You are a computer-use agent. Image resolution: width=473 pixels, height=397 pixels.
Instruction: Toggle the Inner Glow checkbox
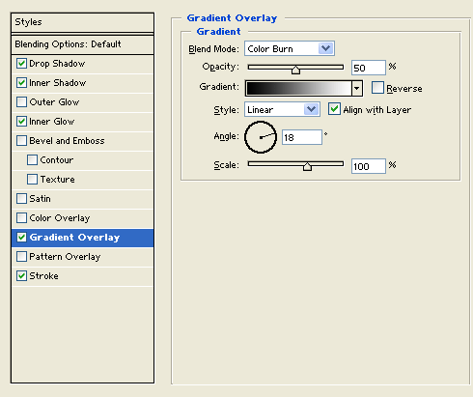(x=21, y=122)
